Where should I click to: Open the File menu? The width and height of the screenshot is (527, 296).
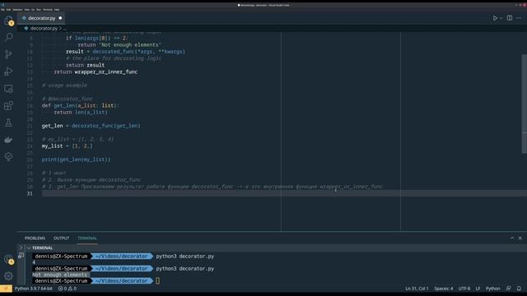click(x=2, y=10)
